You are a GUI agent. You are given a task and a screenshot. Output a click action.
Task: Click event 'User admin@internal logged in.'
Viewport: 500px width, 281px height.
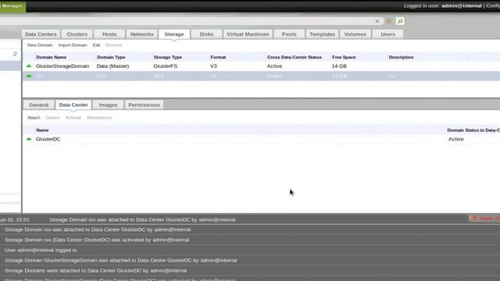[41, 250]
